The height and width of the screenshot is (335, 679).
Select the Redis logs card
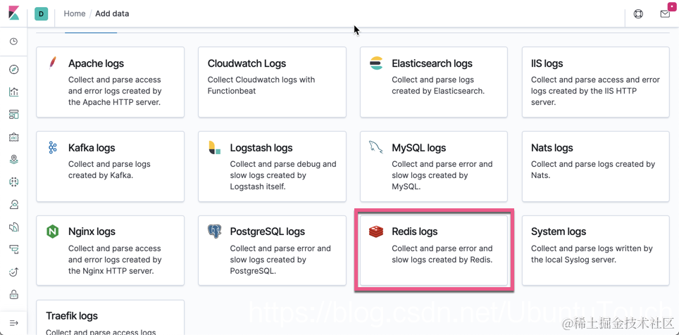pyautogui.click(x=433, y=251)
